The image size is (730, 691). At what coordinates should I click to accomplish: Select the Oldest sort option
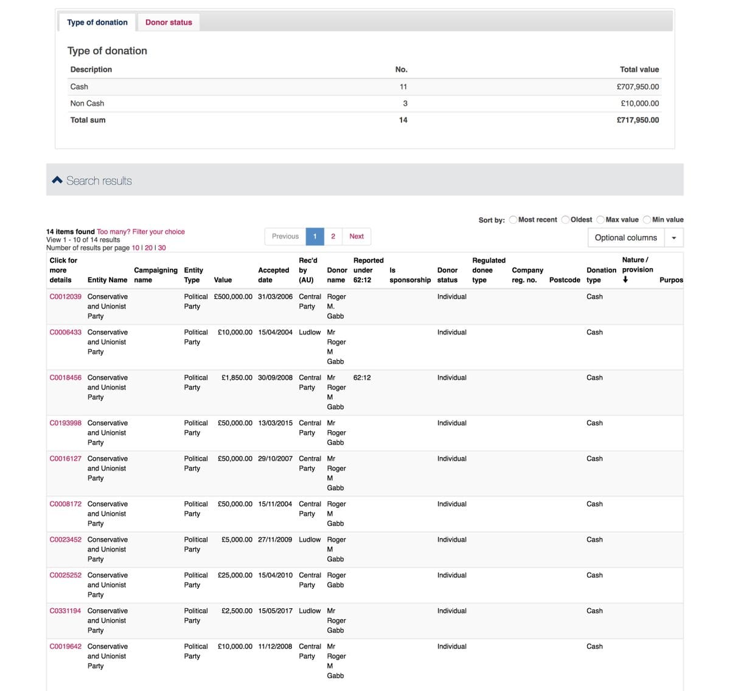click(566, 220)
